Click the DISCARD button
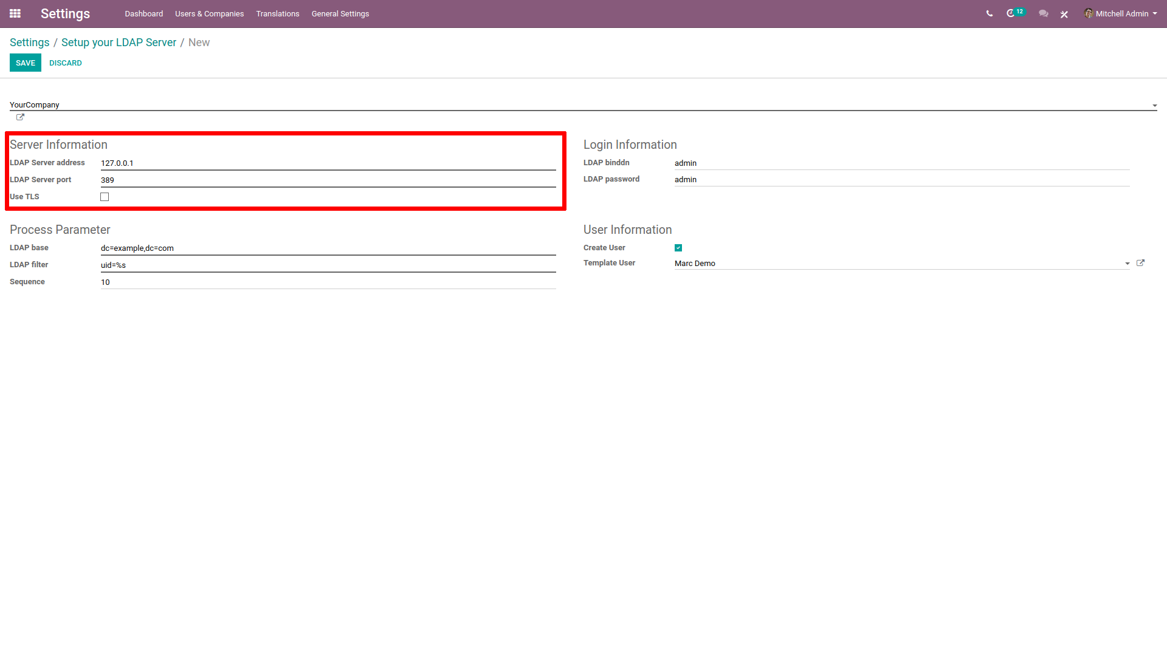1167x656 pixels. click(65, 63)
